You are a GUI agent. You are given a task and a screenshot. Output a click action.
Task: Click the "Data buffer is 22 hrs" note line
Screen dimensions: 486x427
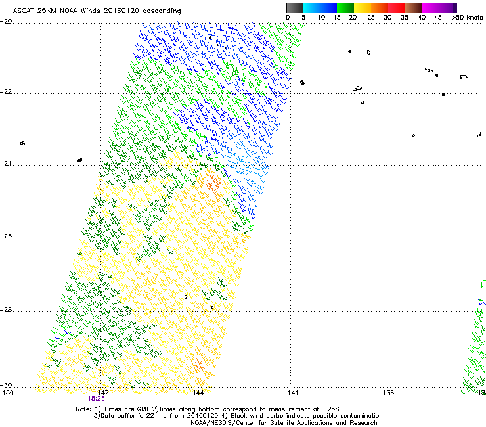click(238, 416)
